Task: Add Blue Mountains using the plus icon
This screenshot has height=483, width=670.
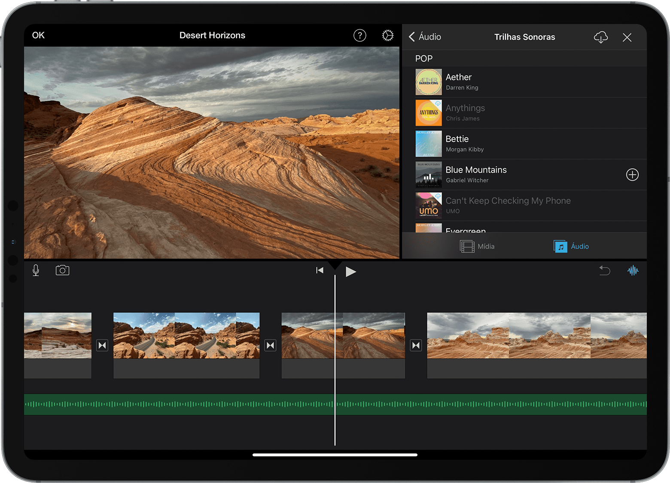Action: coord(632,175)
